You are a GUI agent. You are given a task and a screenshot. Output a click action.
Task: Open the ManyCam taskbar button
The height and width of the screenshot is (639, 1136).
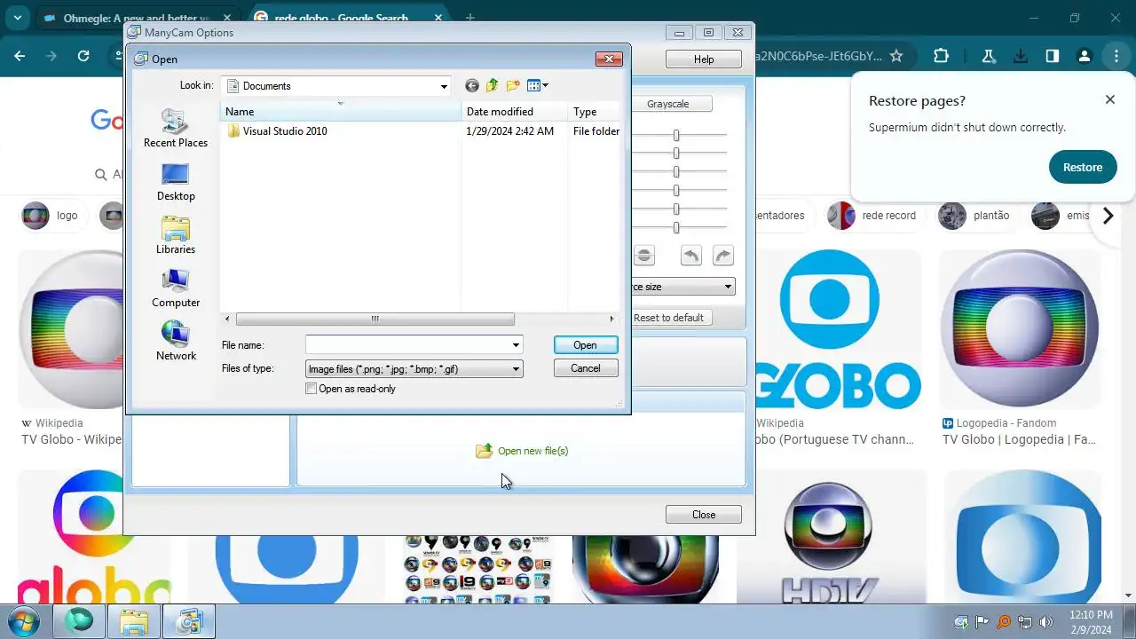coord(188,621)
